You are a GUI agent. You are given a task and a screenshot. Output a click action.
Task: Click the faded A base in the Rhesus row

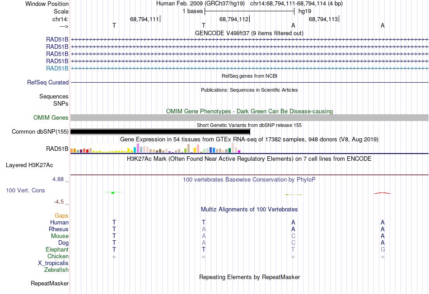coord(204,229)
